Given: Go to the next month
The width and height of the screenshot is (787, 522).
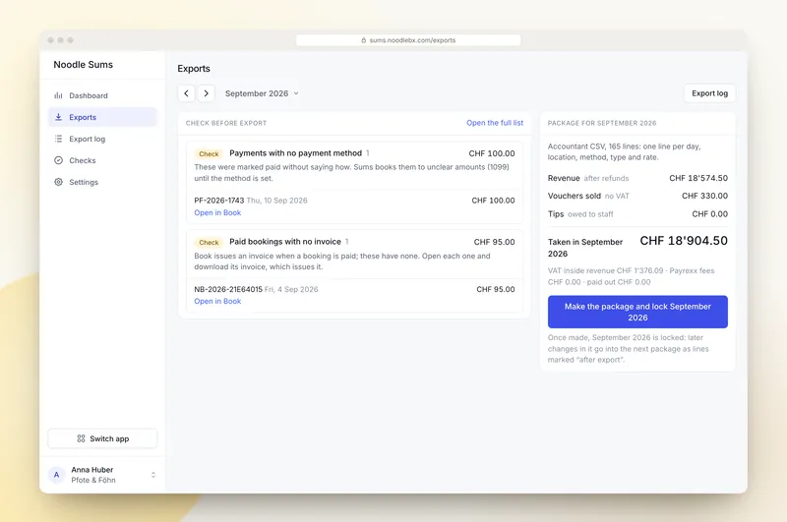Looking at the screenshot, I should coord(206,93).
